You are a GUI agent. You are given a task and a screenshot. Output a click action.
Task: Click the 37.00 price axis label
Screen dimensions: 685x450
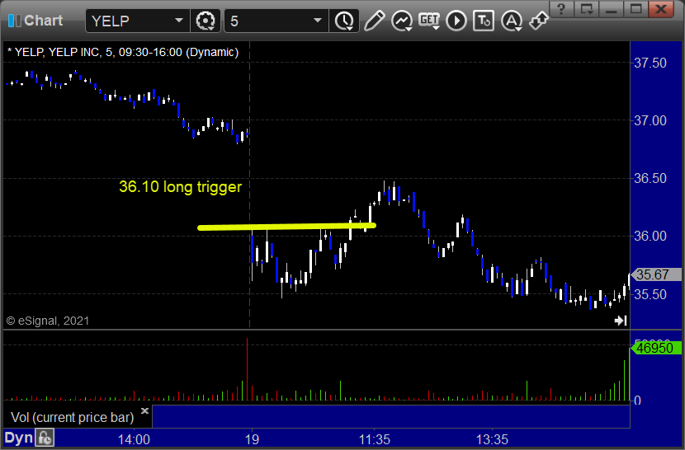pyautogui.click(x=650, y=120)
